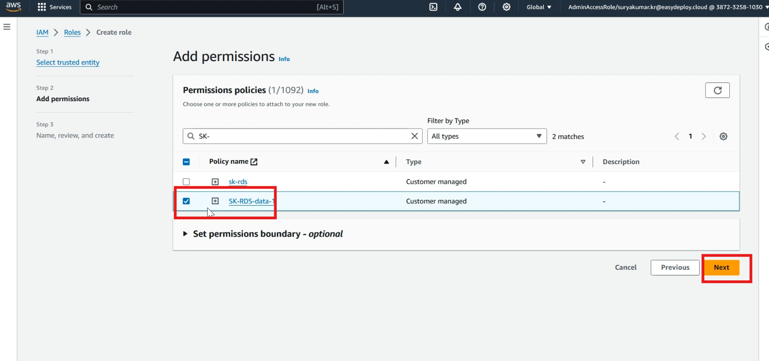Refresh the permissions policies list
This screenshot has height=361, width=769.
(717, 90)
